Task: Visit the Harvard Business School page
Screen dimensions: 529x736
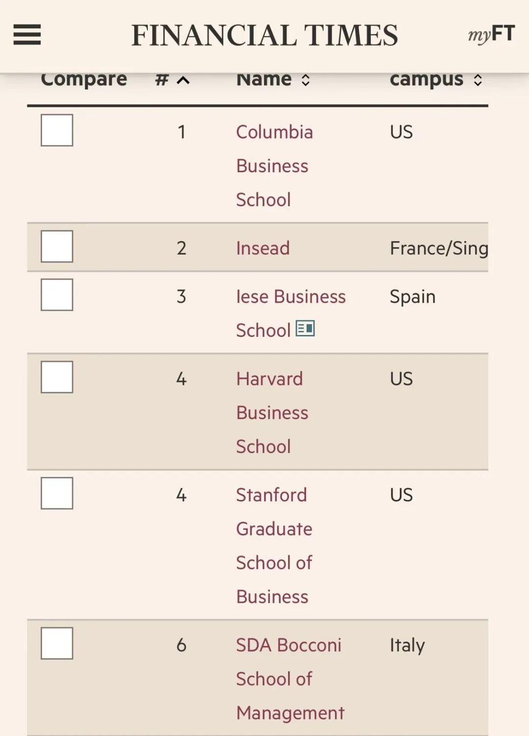Action: 272,412
